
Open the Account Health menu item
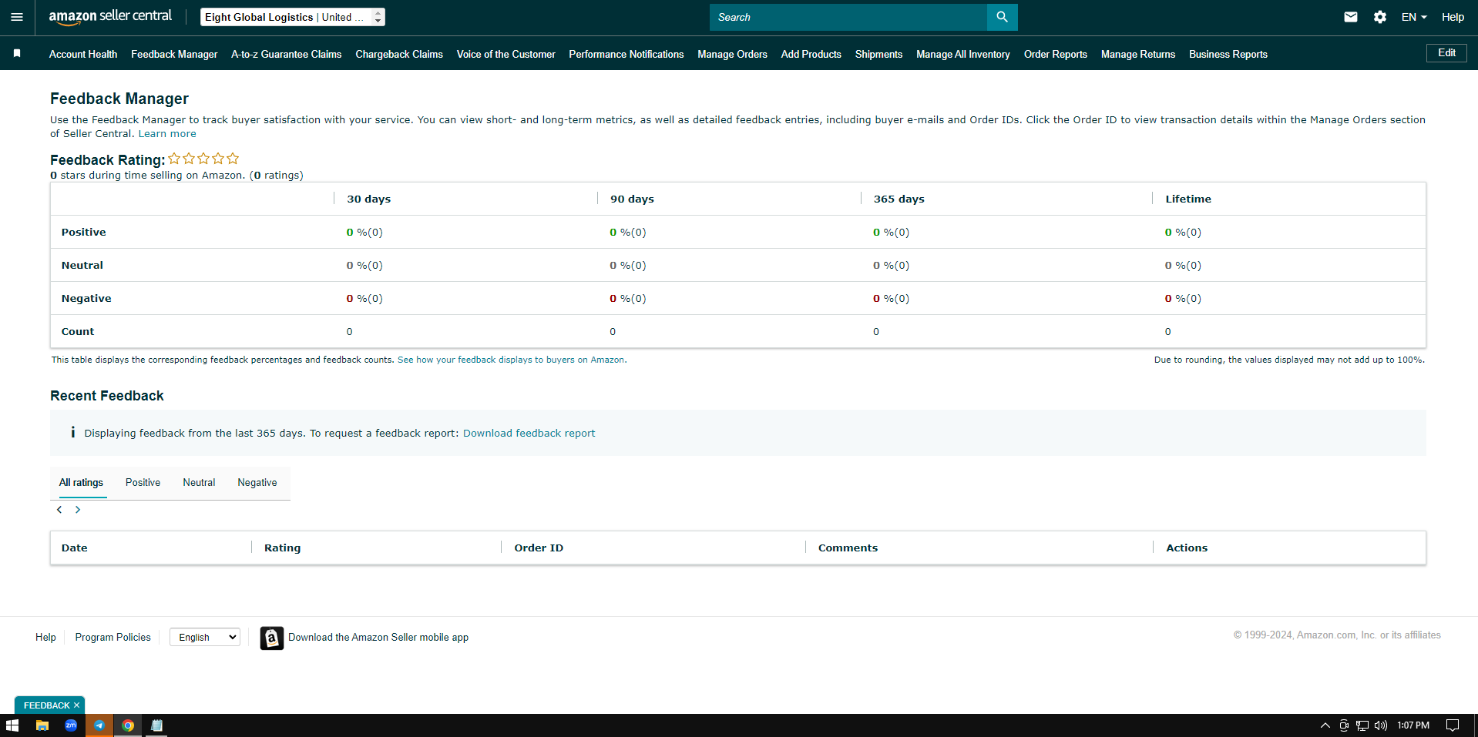point(83,54)
